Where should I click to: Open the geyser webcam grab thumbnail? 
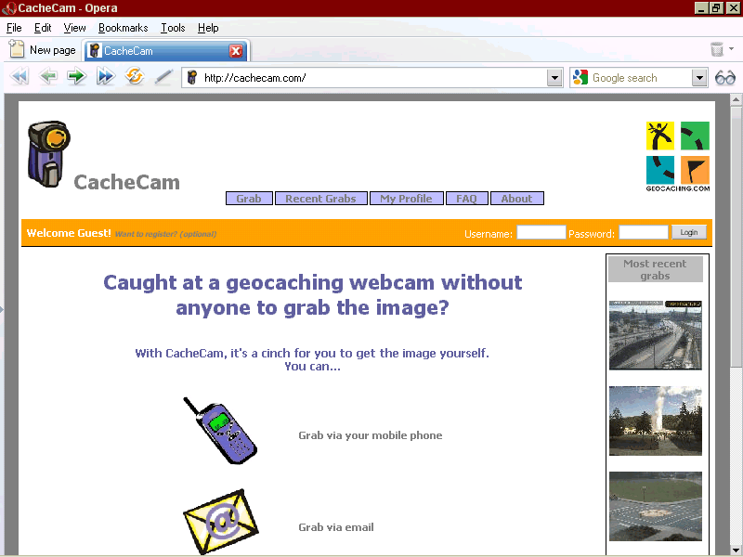click(656, 421)
